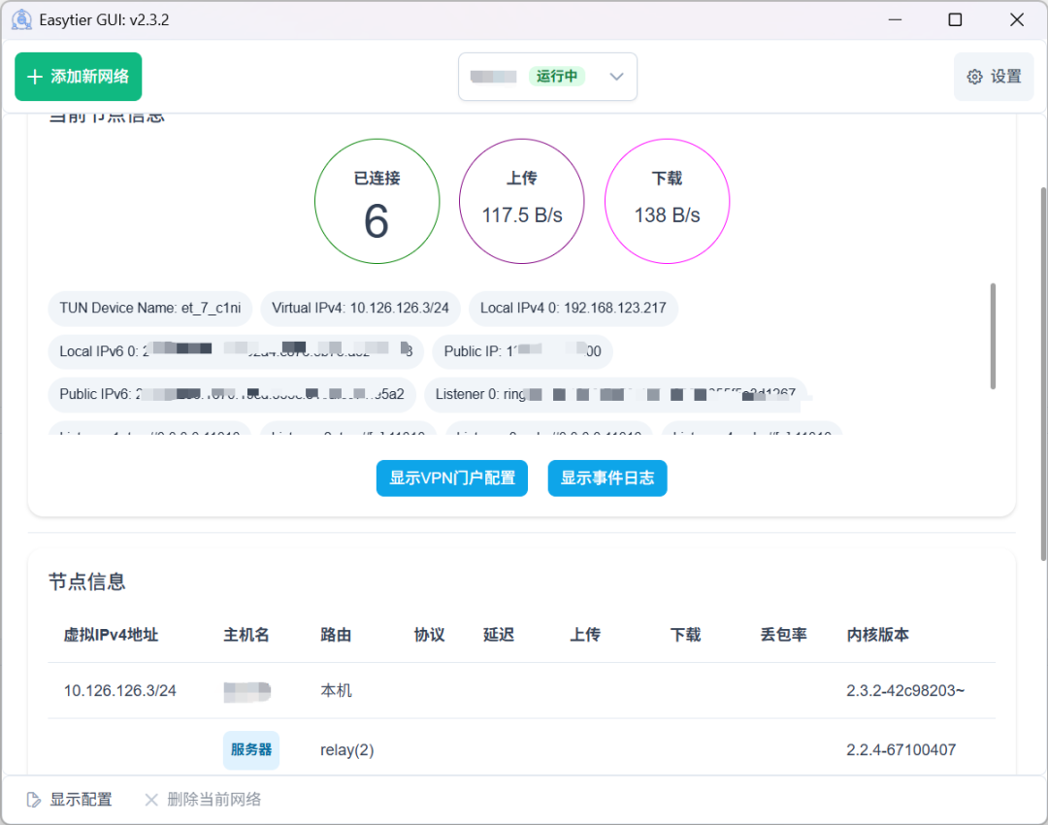Click the 节点信息 heading
This screenshot has width=1048, height=825.
[x=87, y=581]
